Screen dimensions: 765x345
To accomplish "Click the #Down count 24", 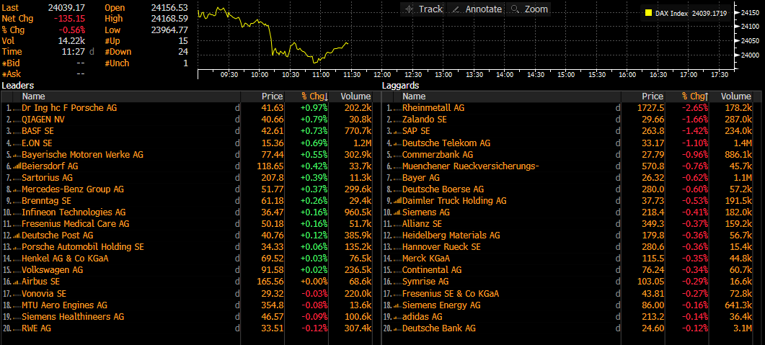I will pyautogui.click(x=183, y=52).
